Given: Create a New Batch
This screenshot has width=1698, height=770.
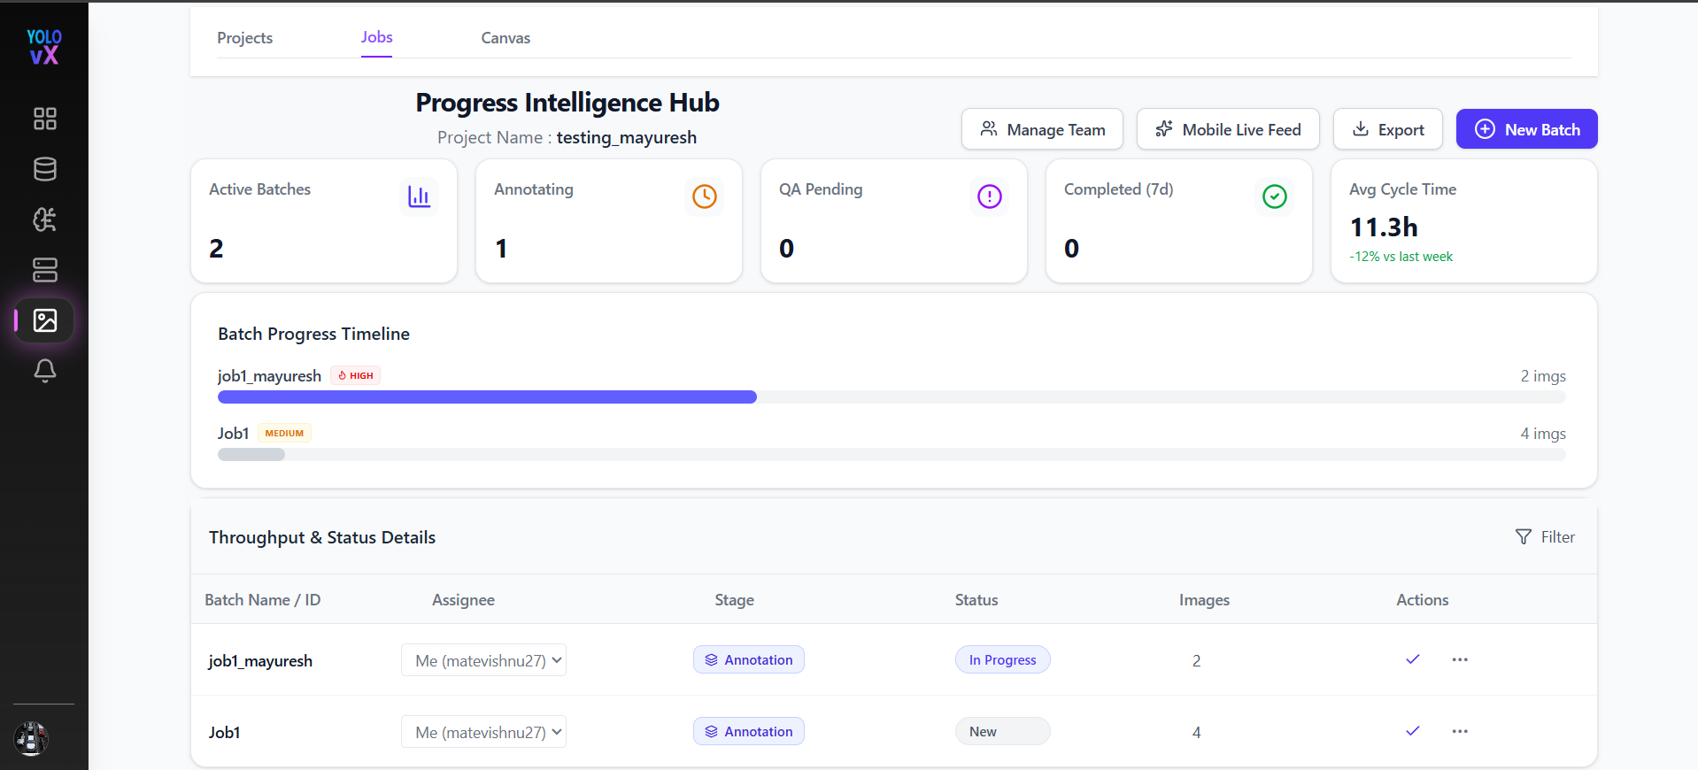Looking at the screenshot, I should [x=1527, y=129].
